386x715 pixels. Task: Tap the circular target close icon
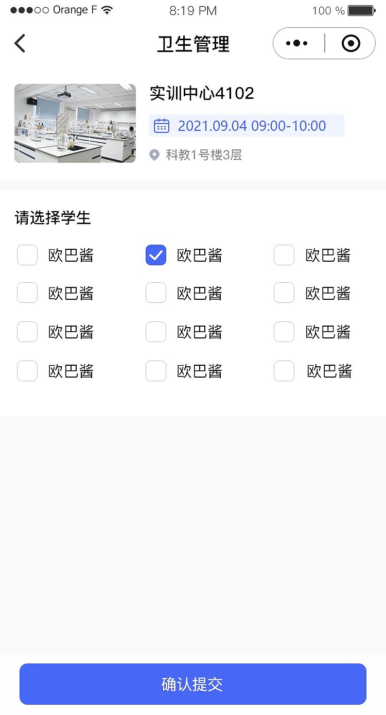pos(351,44)
